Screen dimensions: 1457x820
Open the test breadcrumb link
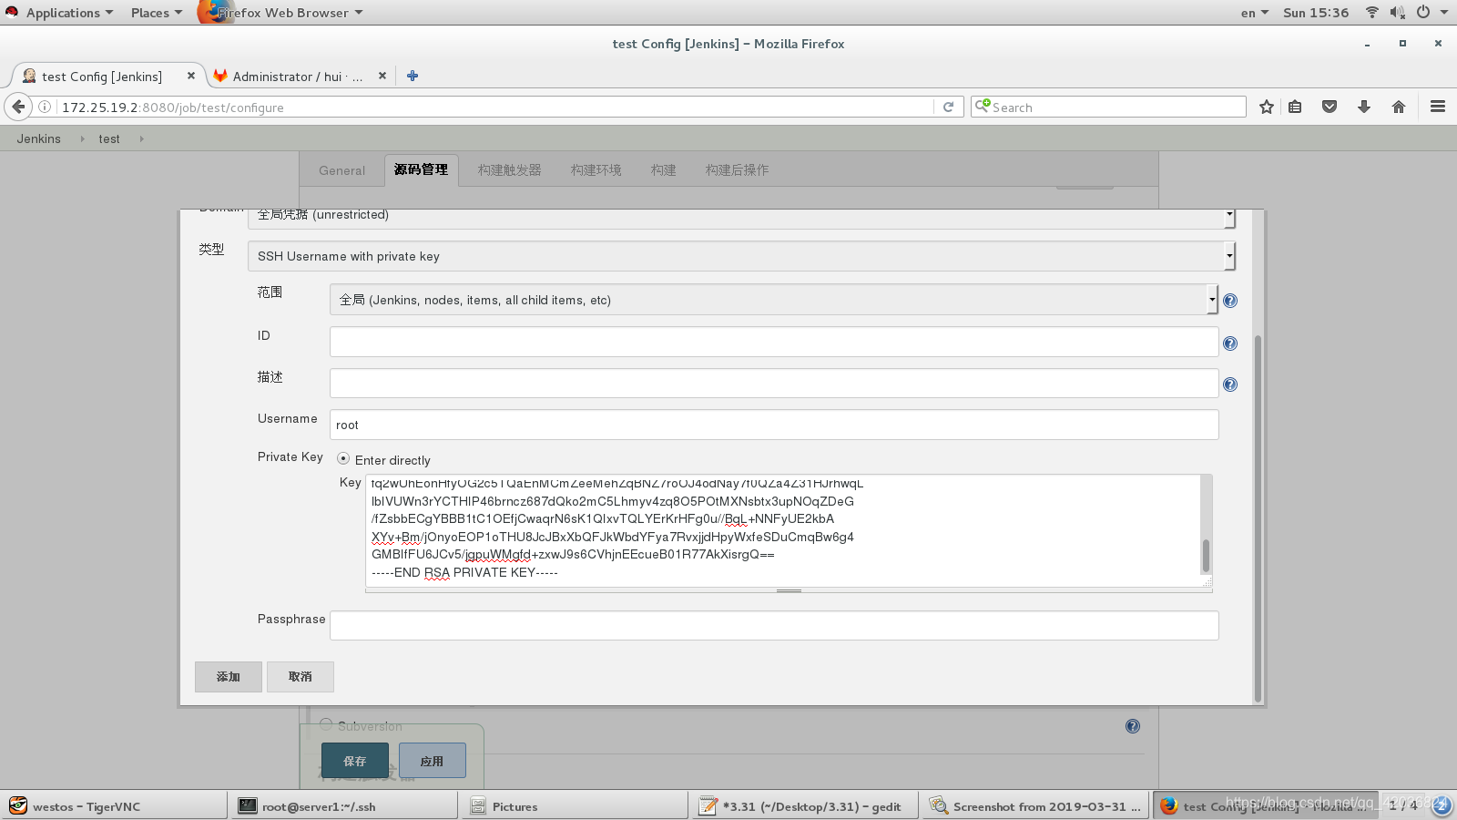(109, 138)
